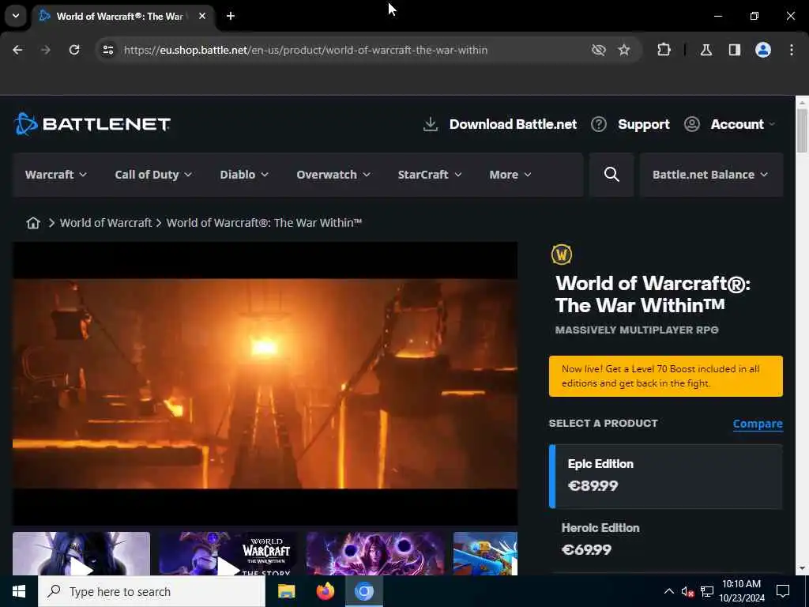
Task: Click the Windows taskbar search box
Action: (x=152, y=591)
